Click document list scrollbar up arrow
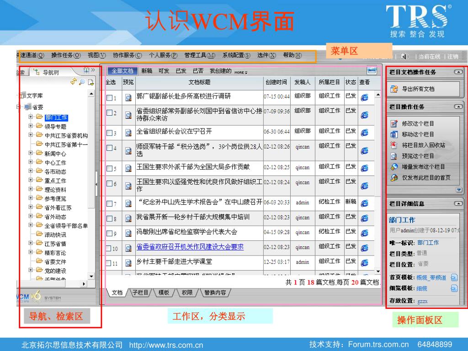 [378, 95]
